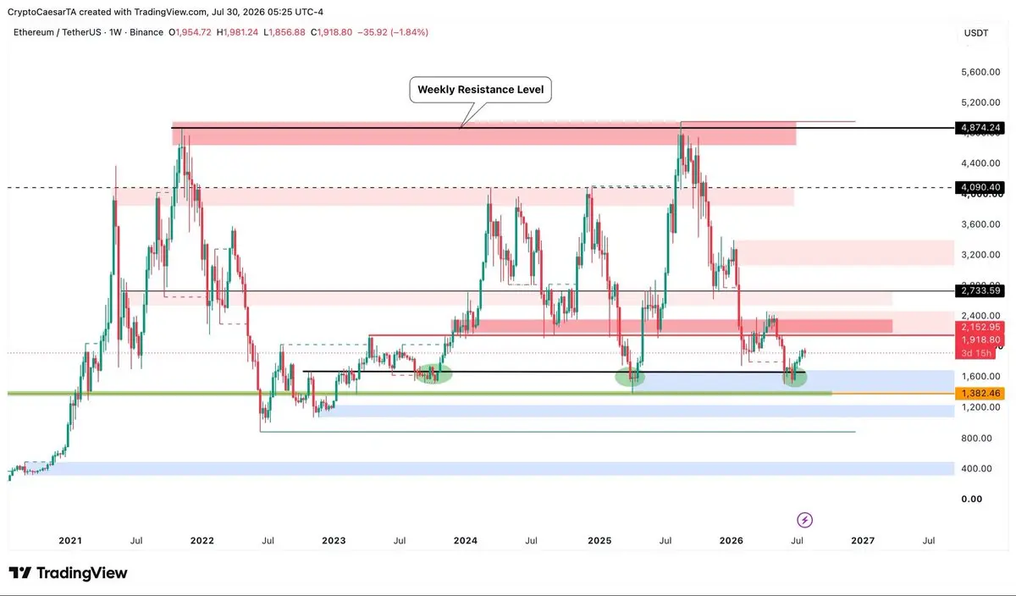Screen dimensions: 1016x596
Task: Click the TradingView logo at bottom left
Action: coord(69,573)
